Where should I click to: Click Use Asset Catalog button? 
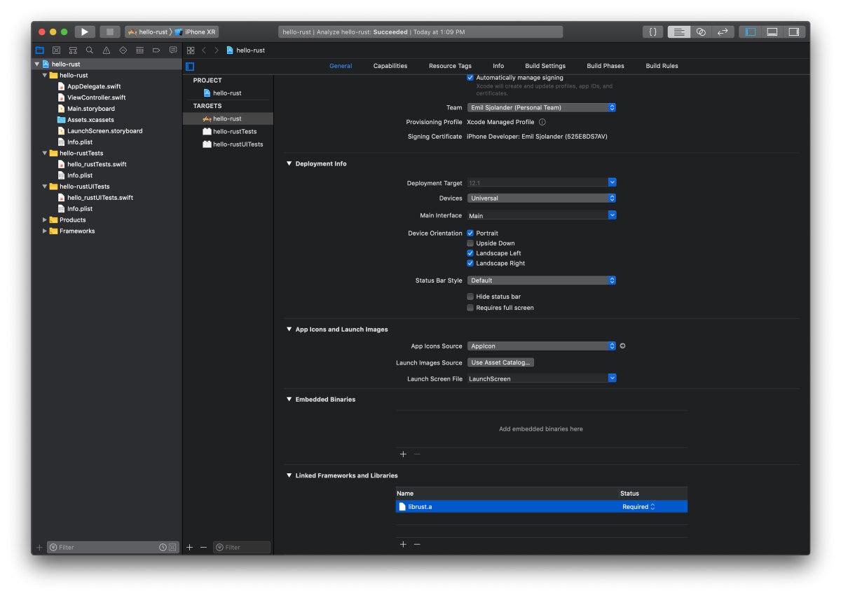pyautogui.click(x=502, y=363)
